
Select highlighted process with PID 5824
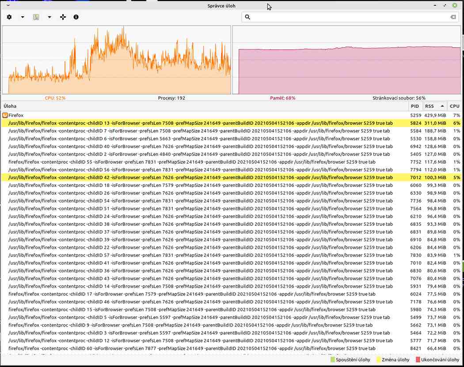(x=203, y=123)
